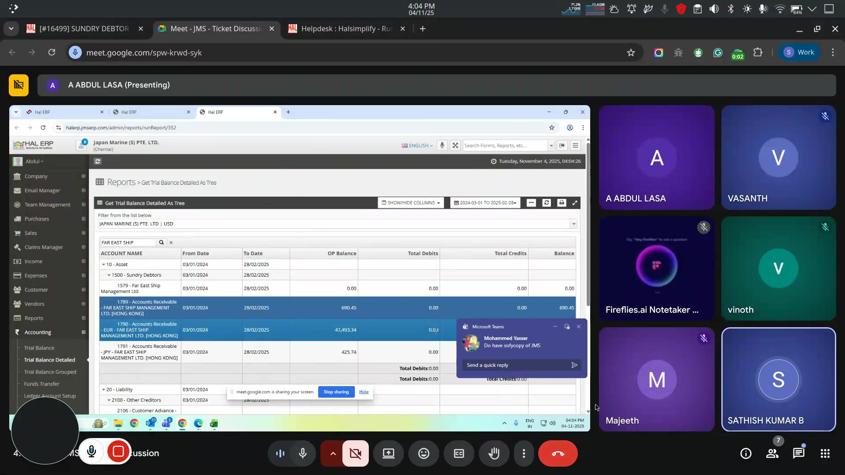The height and width of the screenshot is (475, 845).
Task: Close the Microsoft Teams notification popup
Action: [579, 327]
